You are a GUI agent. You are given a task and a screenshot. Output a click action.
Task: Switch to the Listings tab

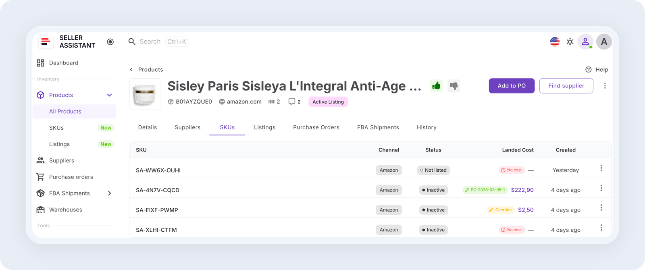point(265,127)
